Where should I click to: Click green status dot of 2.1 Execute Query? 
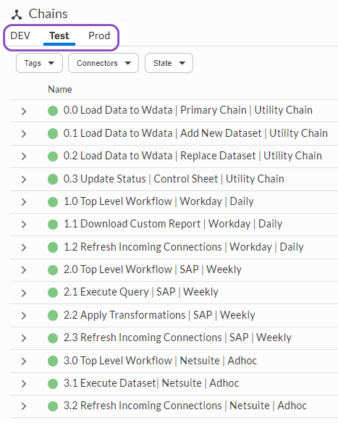coord(53,293)
